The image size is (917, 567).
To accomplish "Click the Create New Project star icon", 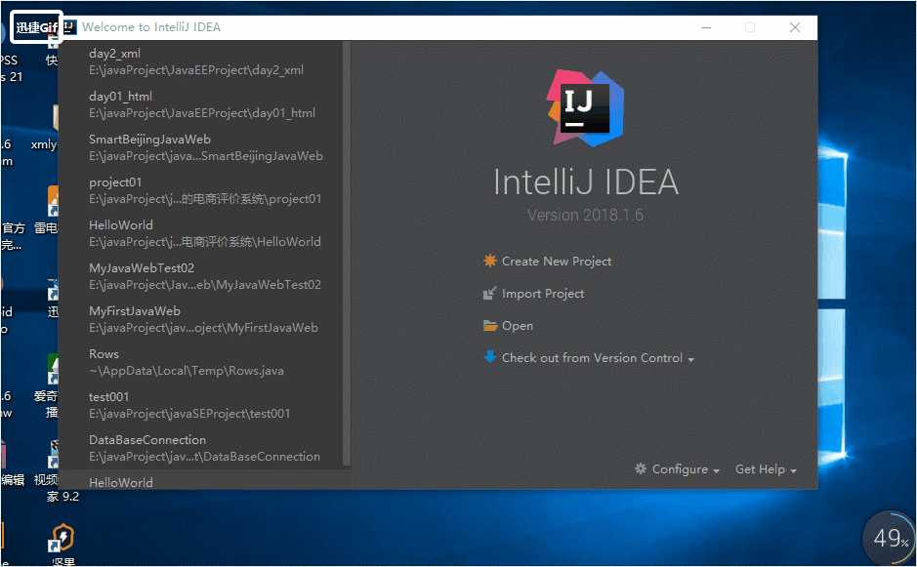I will 490,261.
